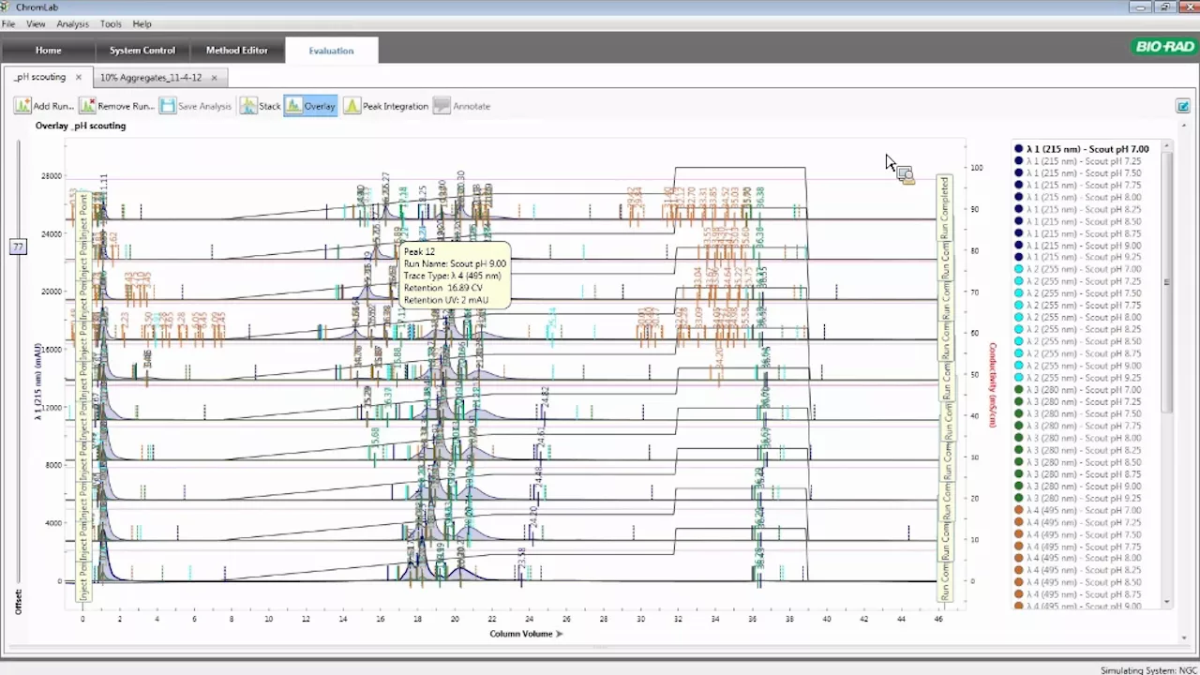Screen dimensions: 1200x675
Task: Click the Column Volume axis arrow
Action: click(x=560, y=634)
